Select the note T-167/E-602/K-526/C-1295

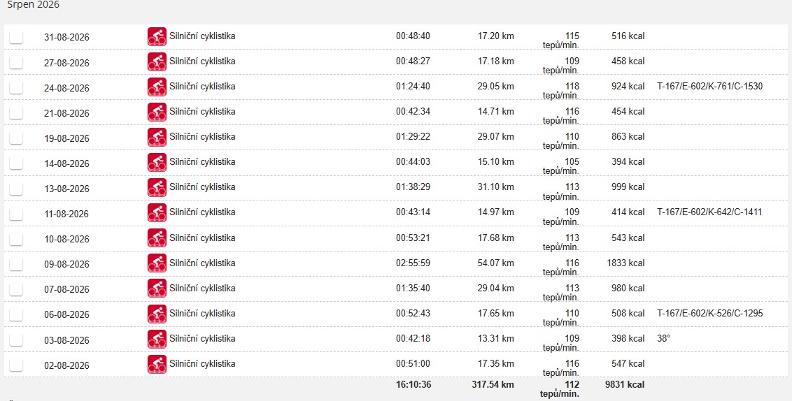point(709,313)
